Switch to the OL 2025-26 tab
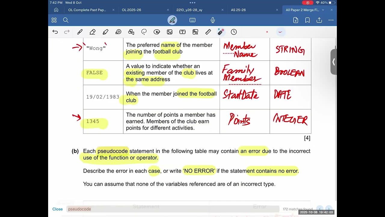 click(131, 10)
